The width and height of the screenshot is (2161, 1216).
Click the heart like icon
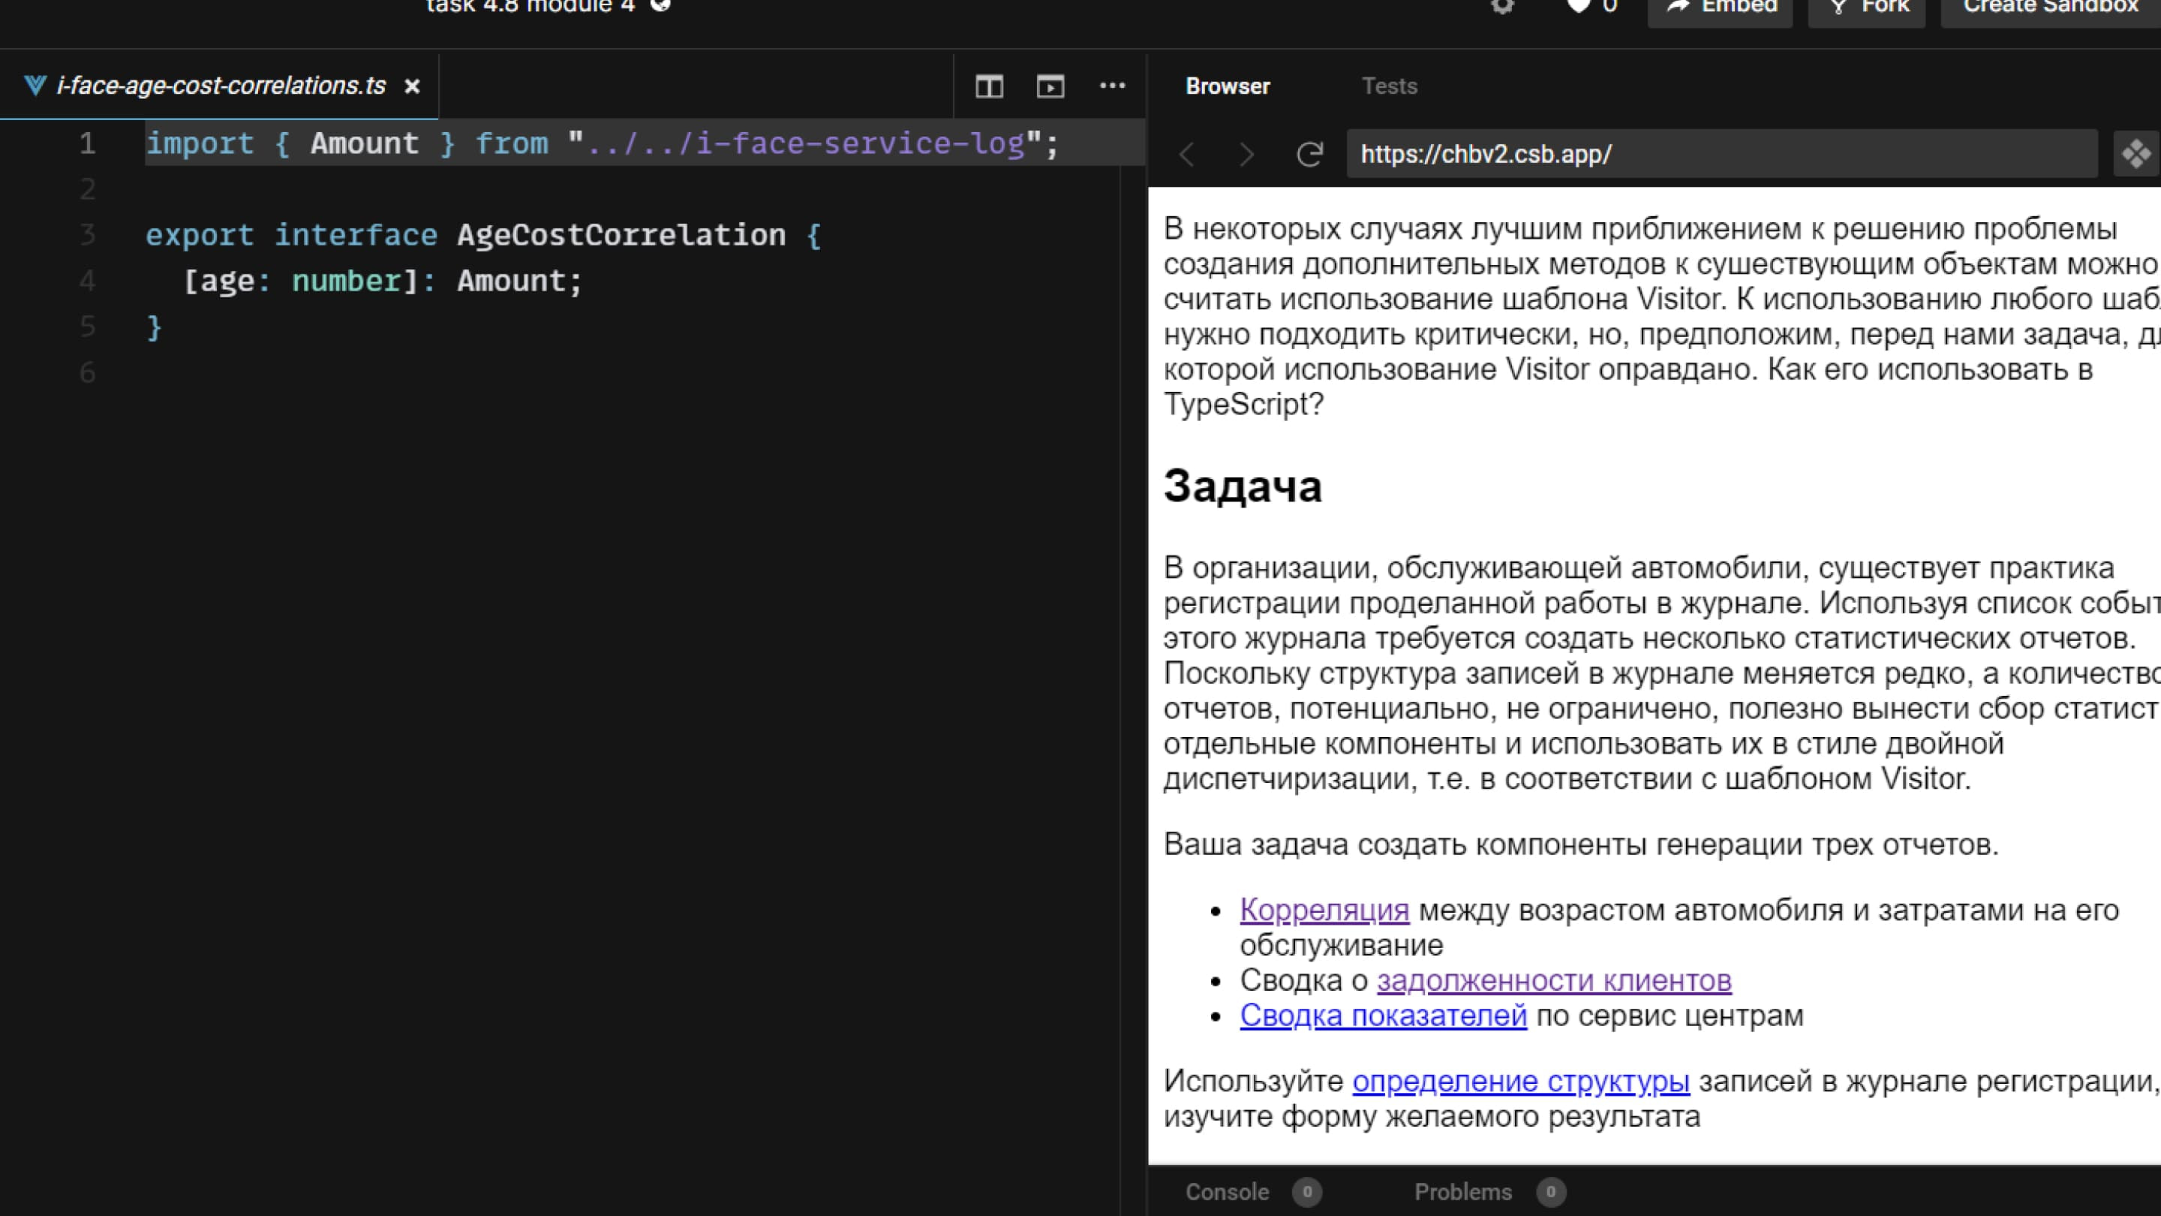[x=1579, y=7]
